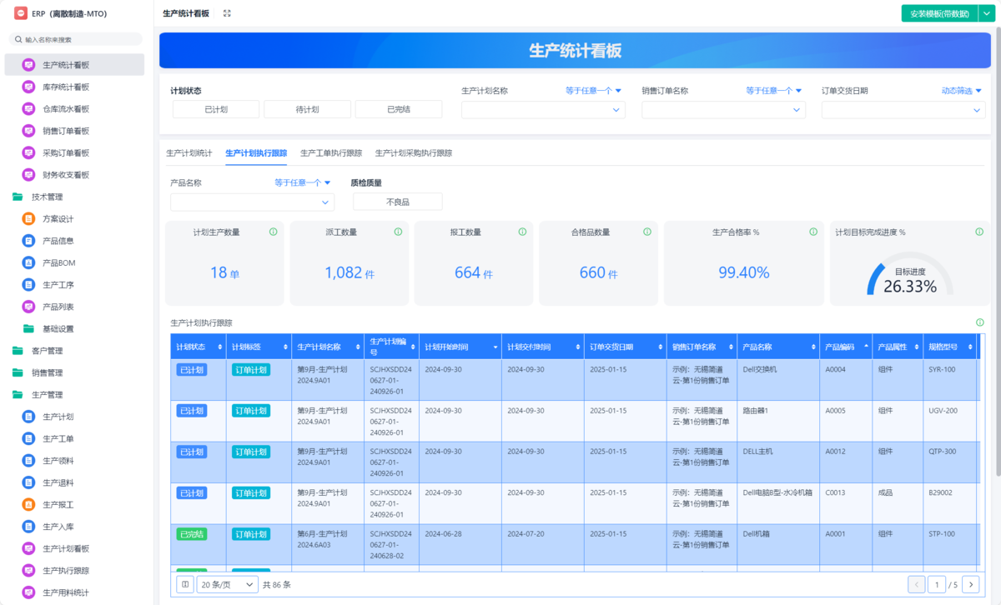Toggle the 不良品 quality filter
The height and width of the screenshot is (605, 1001).
pos(397,202)
